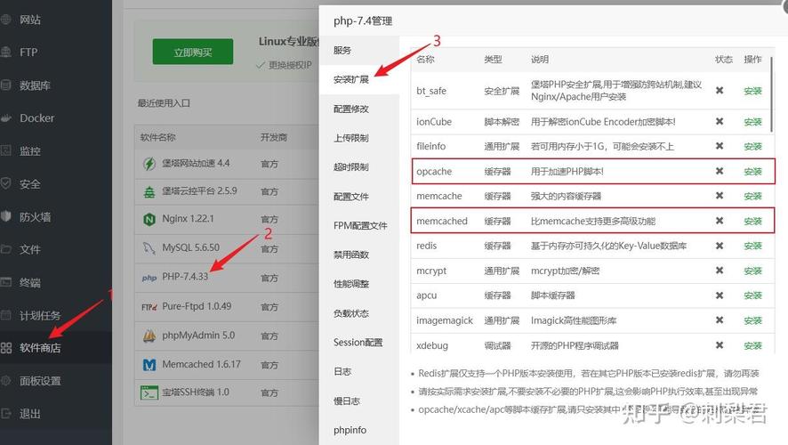Viewport: 788px width, 445px height.
Task: Install the memcached extension
Action: pos(752,222)
